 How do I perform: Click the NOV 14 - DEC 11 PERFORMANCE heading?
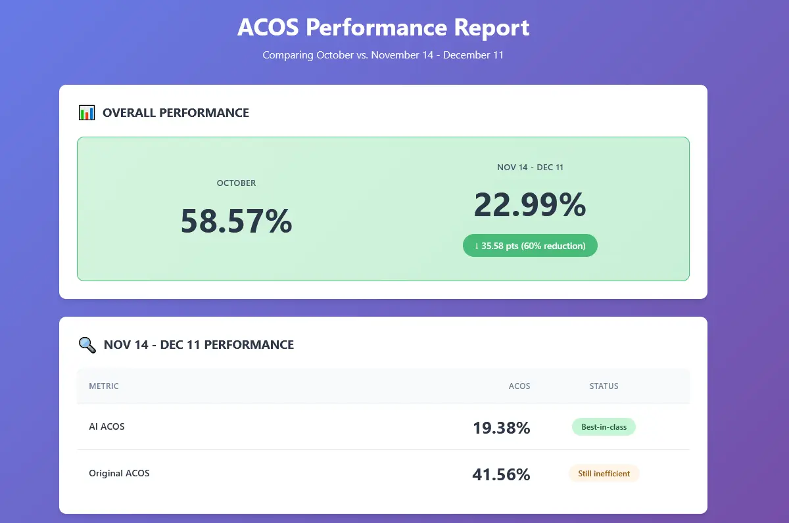coord(199,345)
